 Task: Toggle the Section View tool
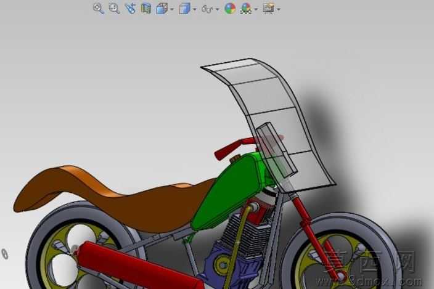click(x=146, y=9)
